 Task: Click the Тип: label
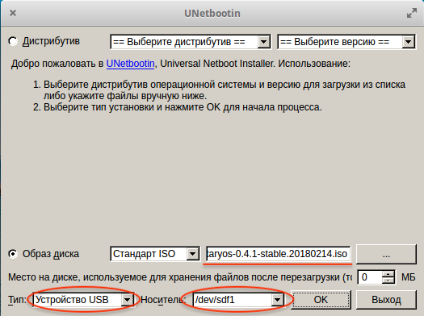point(17,300)
